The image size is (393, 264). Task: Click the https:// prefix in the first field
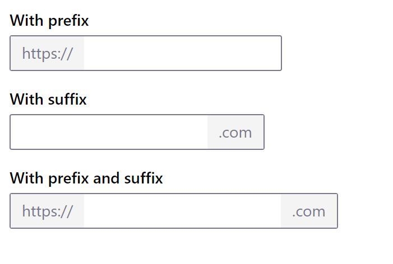click(x=48, y=54)
